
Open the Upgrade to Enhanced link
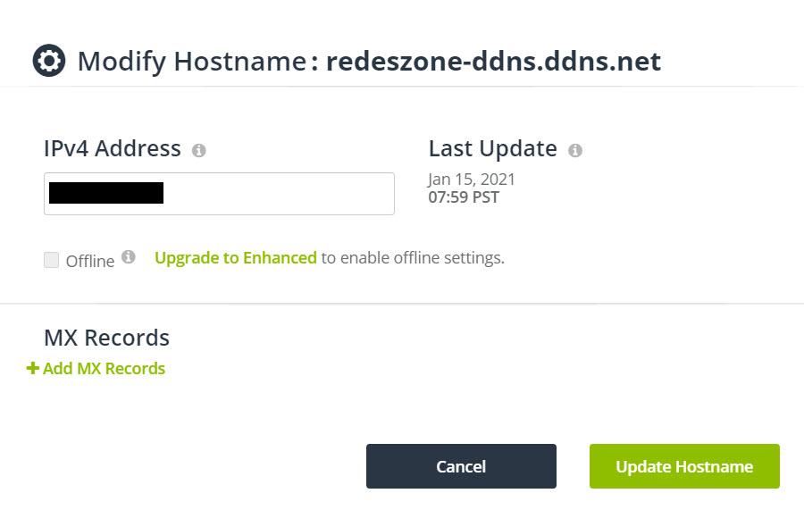tap(236, 258)
